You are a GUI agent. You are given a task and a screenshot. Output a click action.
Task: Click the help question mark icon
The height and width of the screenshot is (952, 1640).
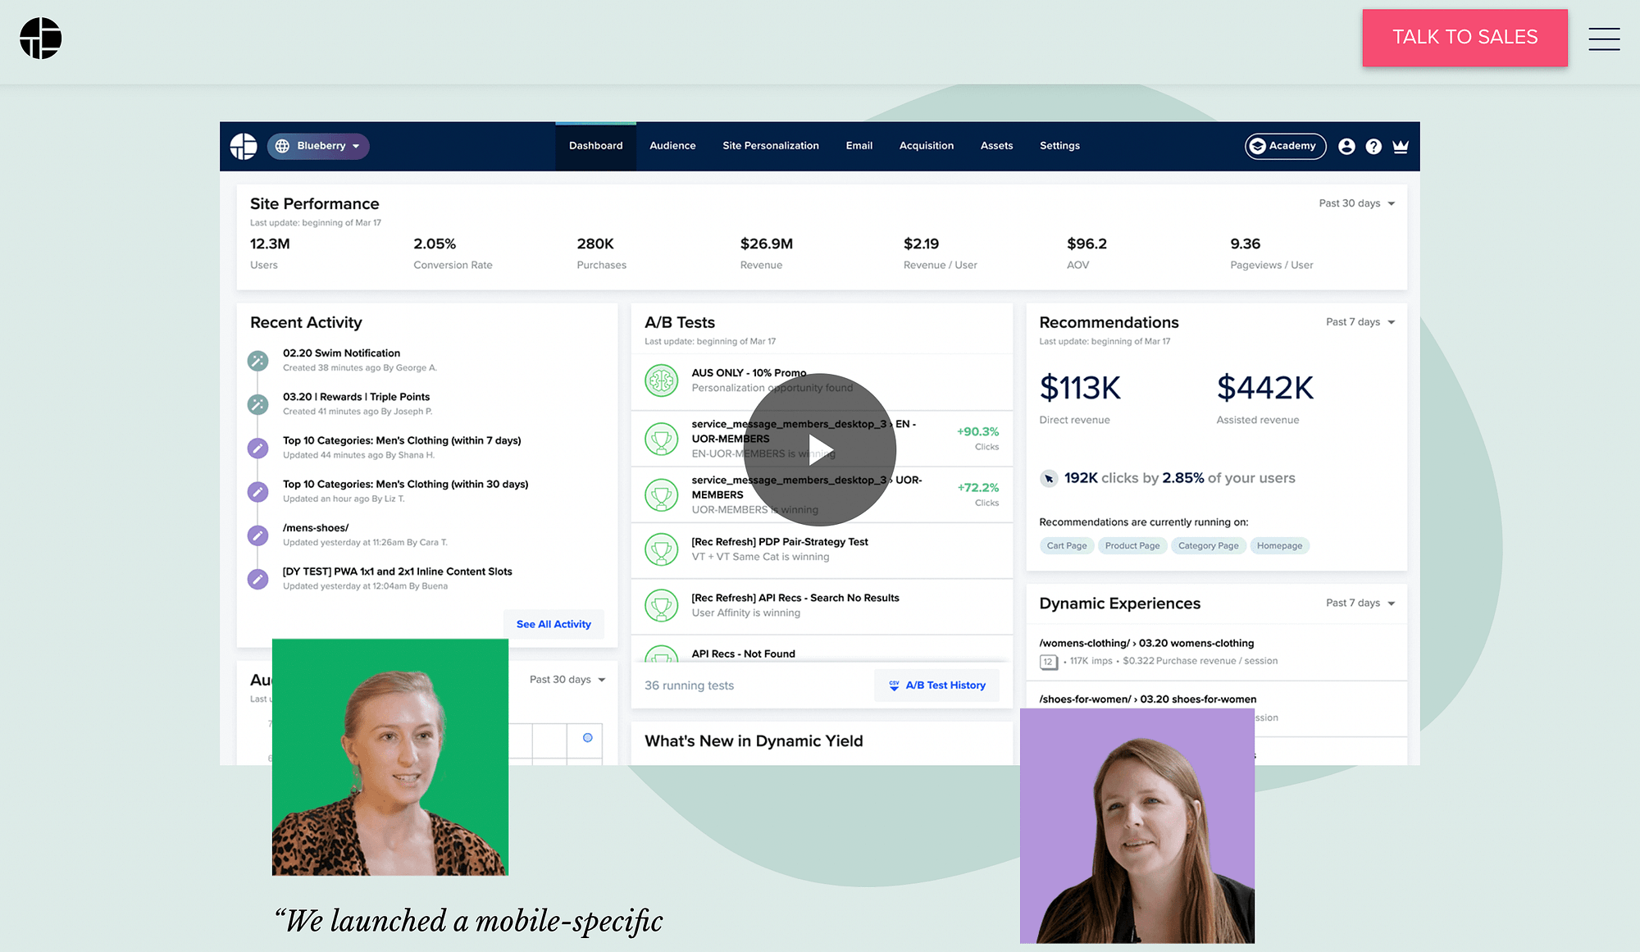1373,145
